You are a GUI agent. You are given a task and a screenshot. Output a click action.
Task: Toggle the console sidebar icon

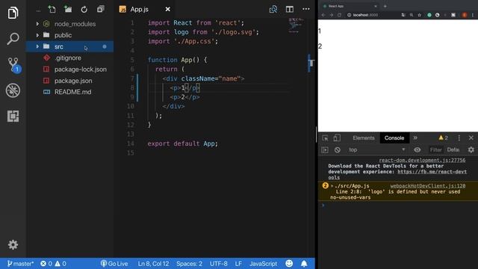(x=325, y=149)
